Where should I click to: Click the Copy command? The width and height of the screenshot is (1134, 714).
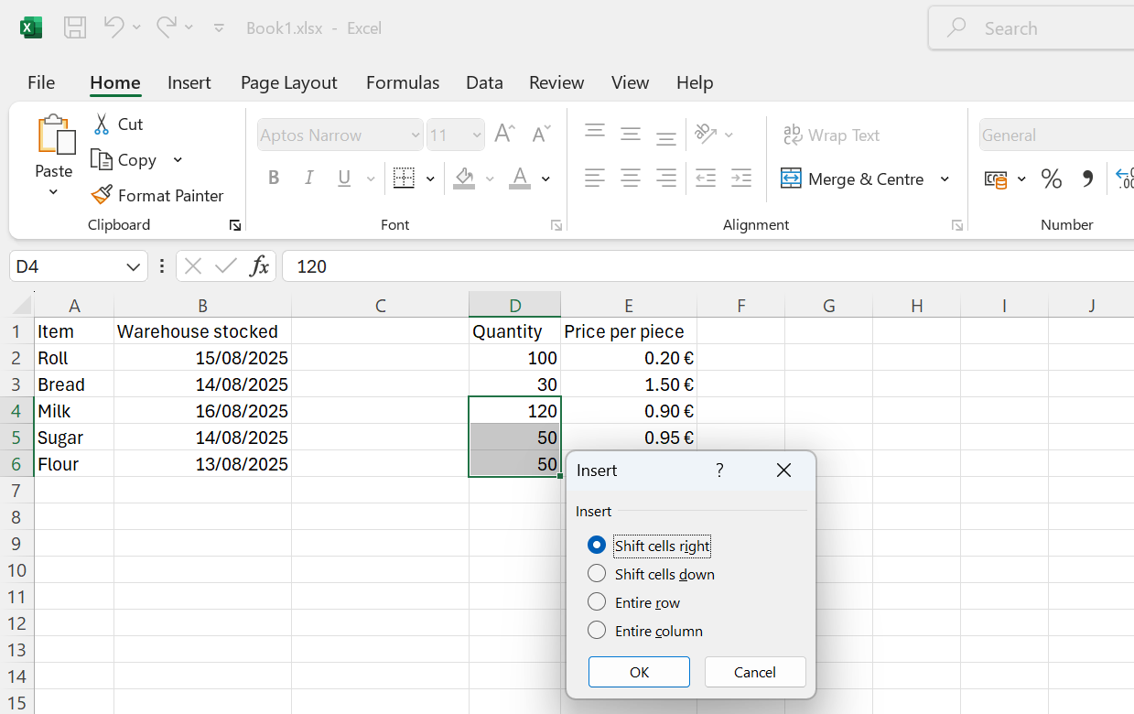point(125,159)
